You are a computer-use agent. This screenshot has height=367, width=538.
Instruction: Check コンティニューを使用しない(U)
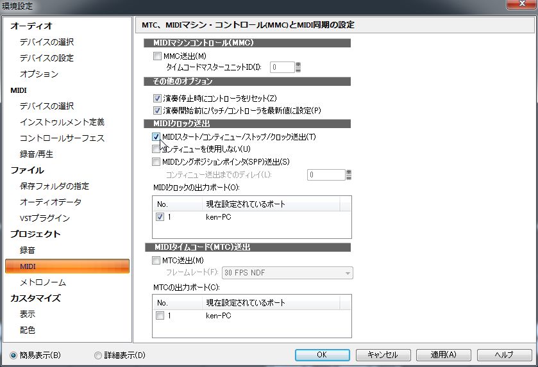point(156,149)
